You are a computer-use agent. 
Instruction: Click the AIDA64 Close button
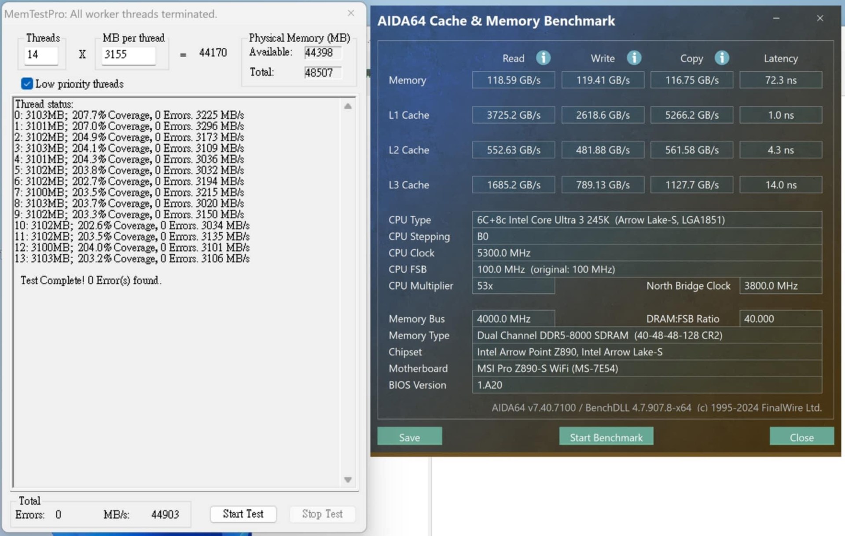point(801,437)
